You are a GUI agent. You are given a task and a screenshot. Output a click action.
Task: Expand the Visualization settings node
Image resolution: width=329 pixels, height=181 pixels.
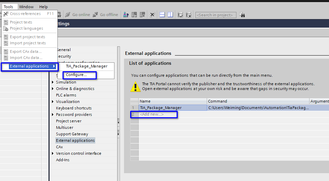53,102
